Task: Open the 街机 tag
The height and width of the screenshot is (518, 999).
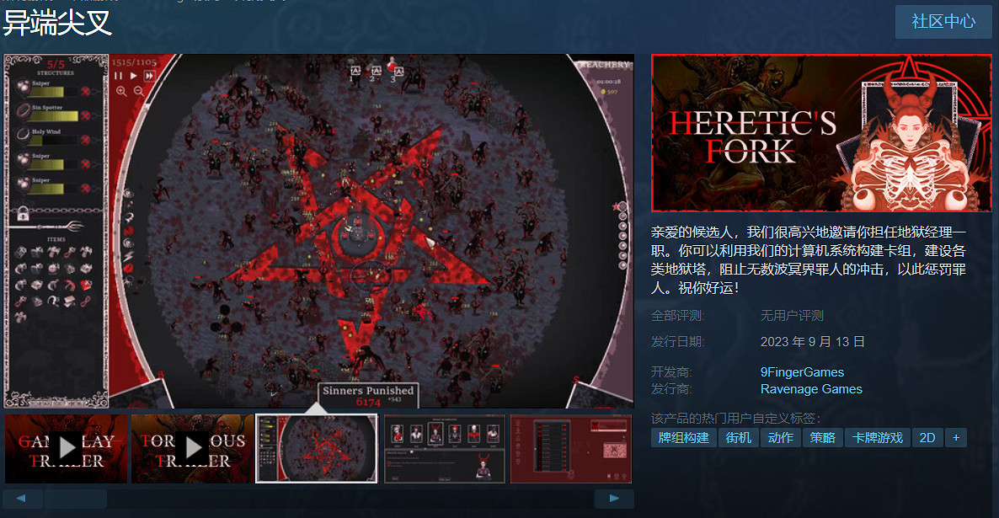Action: point(739,438)
